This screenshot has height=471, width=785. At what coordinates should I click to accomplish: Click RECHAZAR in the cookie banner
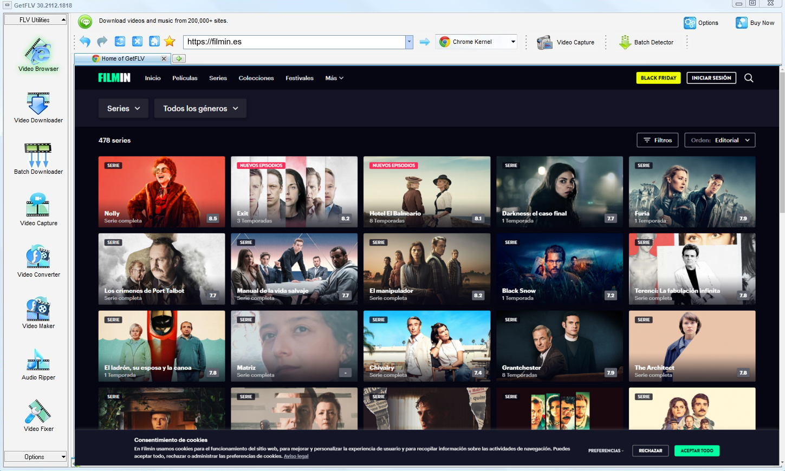651,450
